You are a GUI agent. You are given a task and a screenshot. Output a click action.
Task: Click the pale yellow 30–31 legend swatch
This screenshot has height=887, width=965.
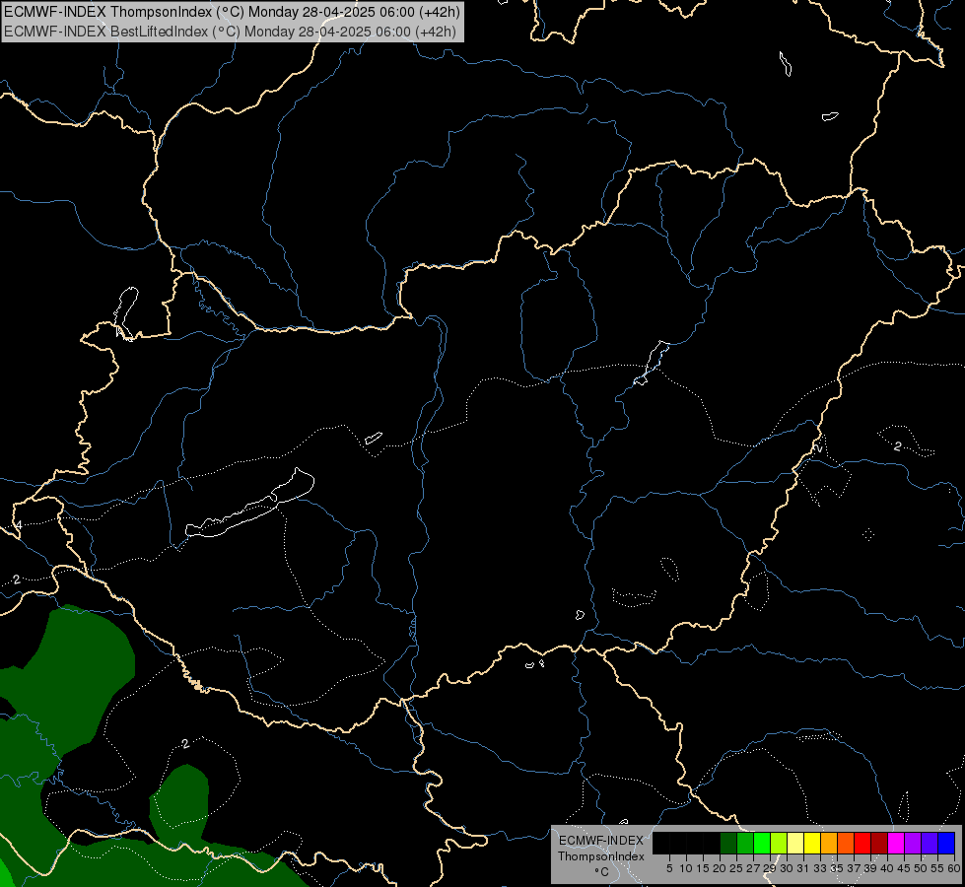pyautogui.click(x=795, y=843)
